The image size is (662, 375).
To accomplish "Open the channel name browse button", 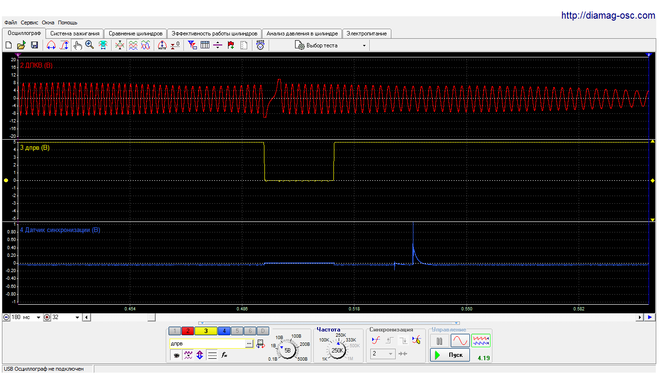I will point(249,343).
